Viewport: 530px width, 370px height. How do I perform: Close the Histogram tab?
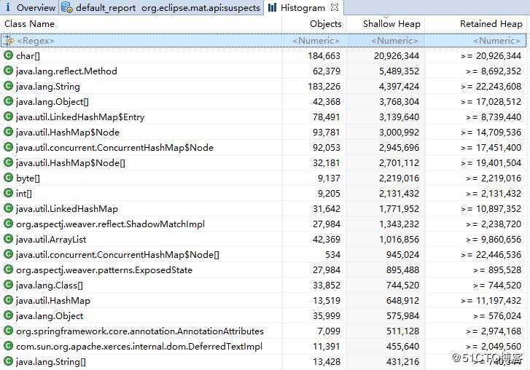[x=335, y=7]
